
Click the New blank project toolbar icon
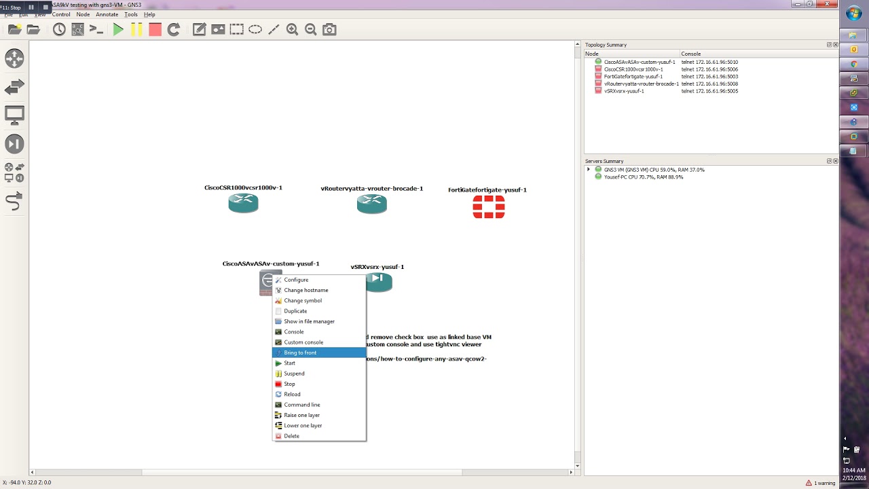click(14, 29)
